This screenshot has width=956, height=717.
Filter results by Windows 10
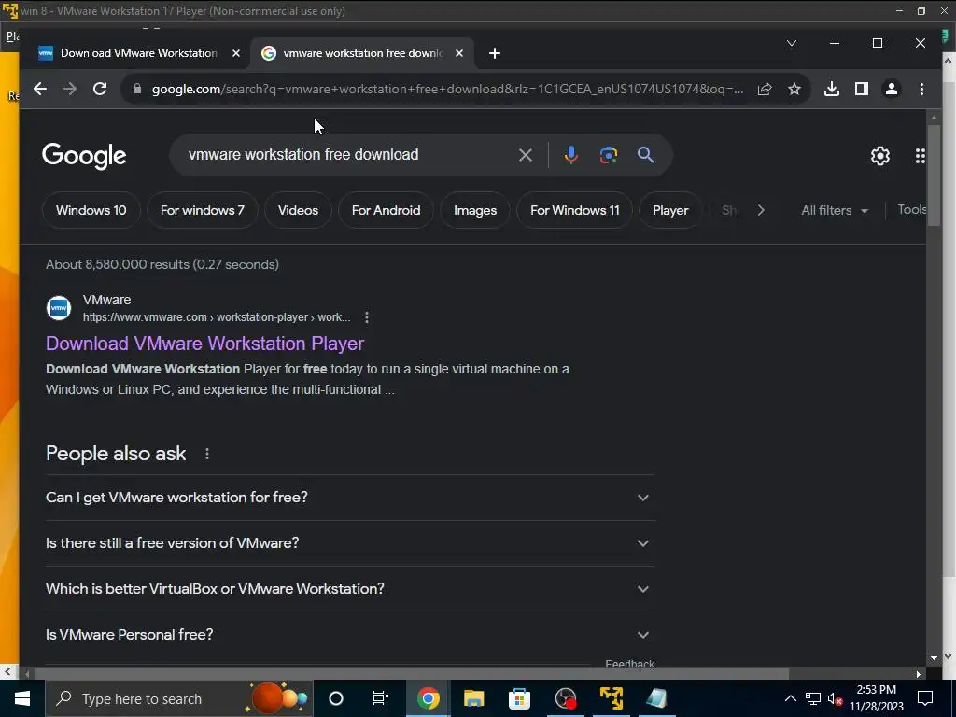pyautogui.click(x=91, y=210)
